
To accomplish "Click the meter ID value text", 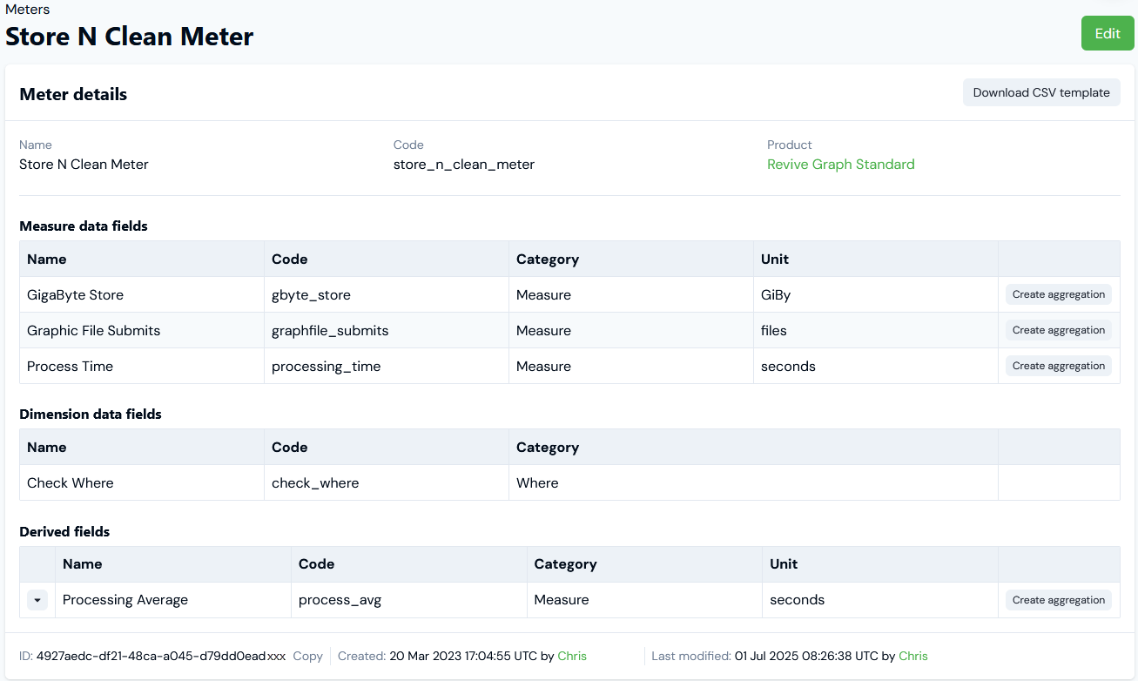I will click(x=161, y=656).
